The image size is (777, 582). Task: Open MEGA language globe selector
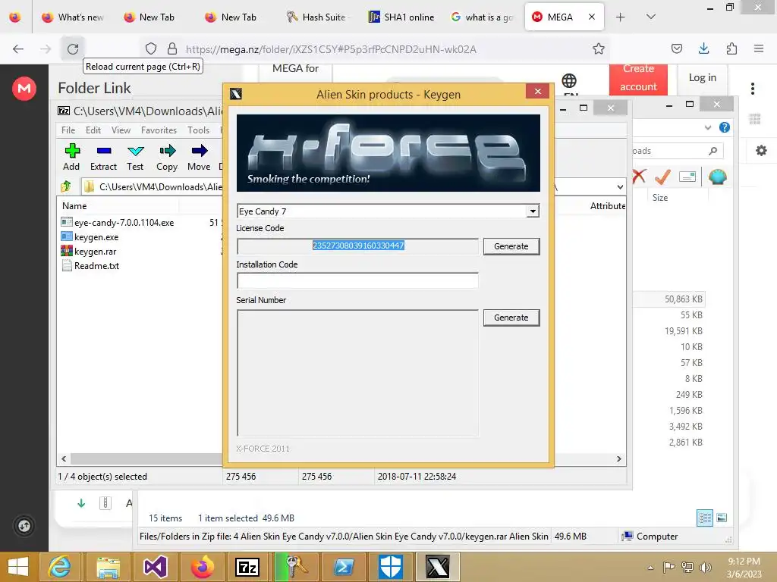(569, 80)
